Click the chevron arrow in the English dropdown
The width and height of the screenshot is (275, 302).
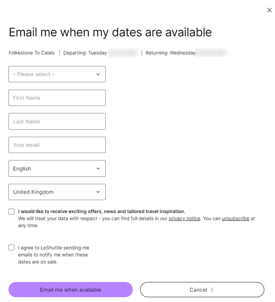click(98, 169)
